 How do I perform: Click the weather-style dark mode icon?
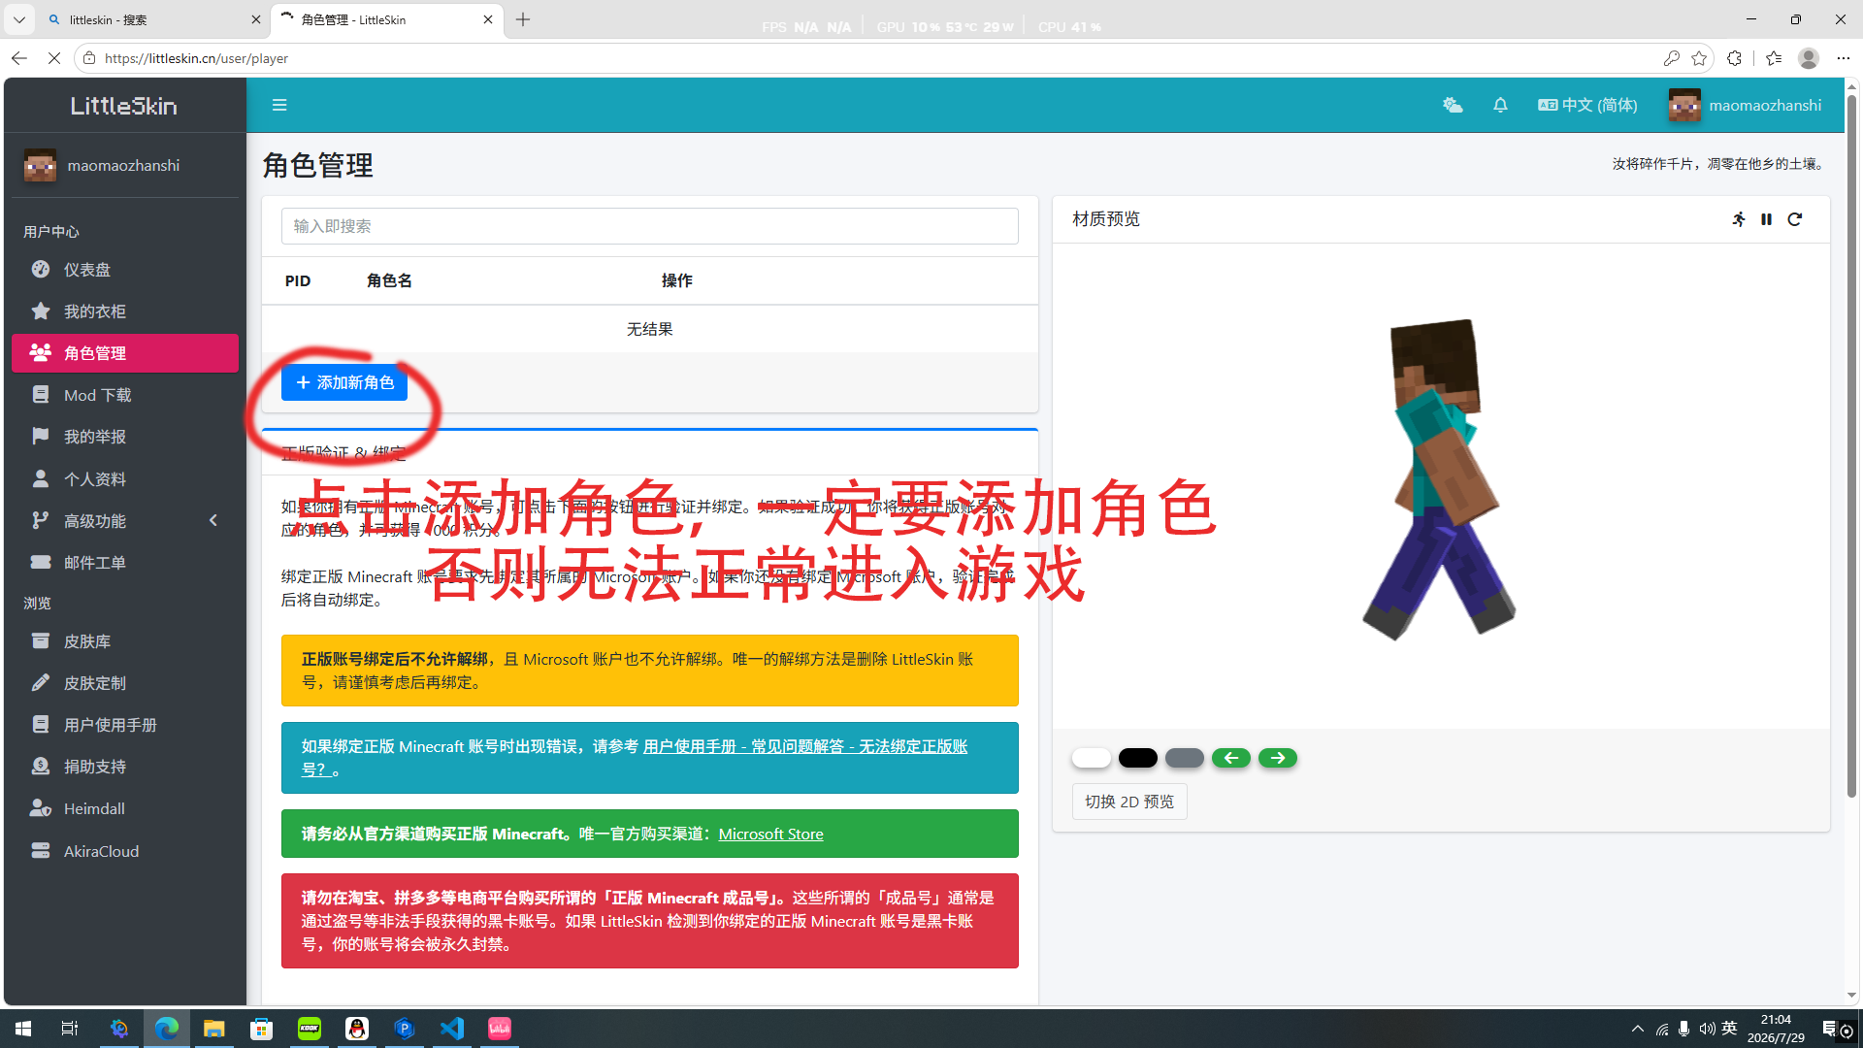pyautogui.click(x=1452, y=105)
